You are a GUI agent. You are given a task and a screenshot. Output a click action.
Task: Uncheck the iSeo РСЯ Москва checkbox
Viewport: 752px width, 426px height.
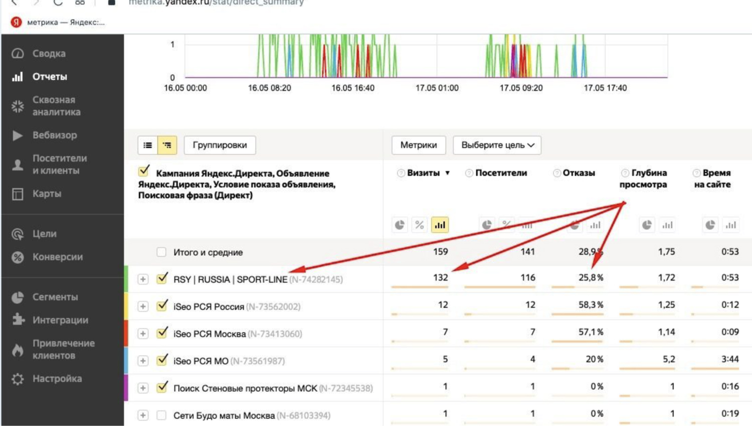162,333
